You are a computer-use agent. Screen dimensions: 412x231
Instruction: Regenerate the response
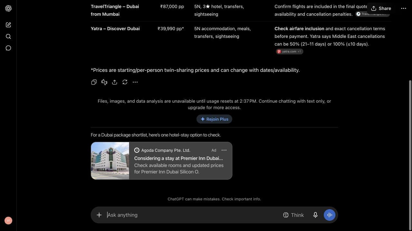[125, 82]
